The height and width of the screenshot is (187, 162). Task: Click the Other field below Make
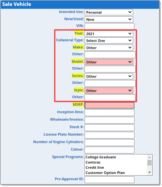click(110, 55)
